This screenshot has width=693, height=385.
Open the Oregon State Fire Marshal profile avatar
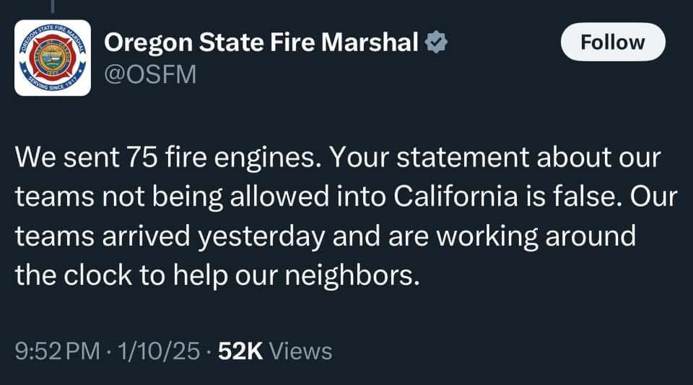pos(53,58)
